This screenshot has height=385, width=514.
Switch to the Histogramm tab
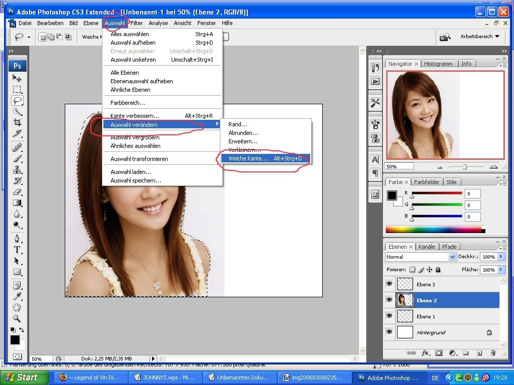coord(438,64)
